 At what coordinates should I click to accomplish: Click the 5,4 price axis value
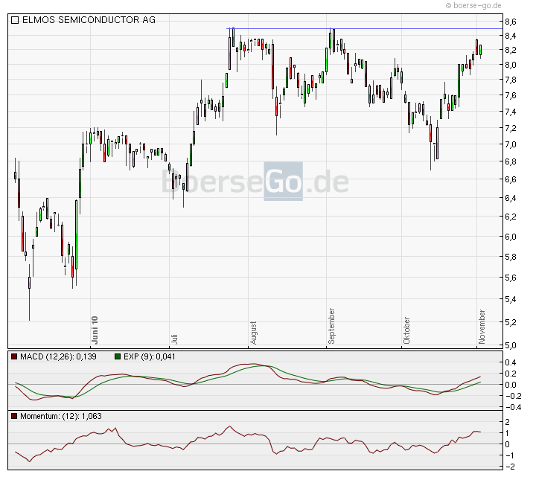511,299
